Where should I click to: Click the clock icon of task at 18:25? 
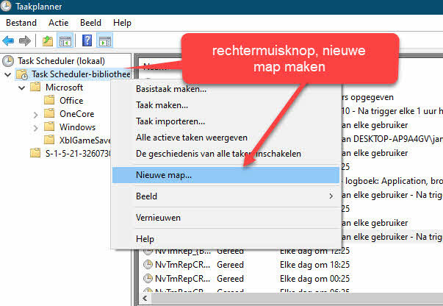click(148, 264)
